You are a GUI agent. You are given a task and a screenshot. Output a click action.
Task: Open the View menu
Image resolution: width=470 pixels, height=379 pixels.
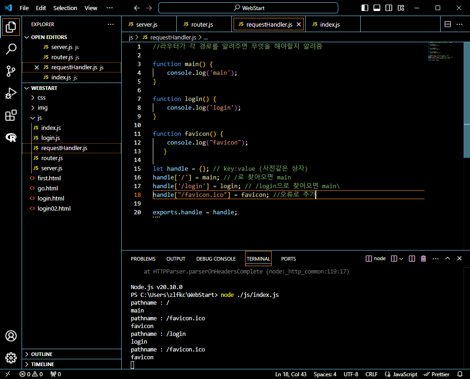click(x=91, y=8)
